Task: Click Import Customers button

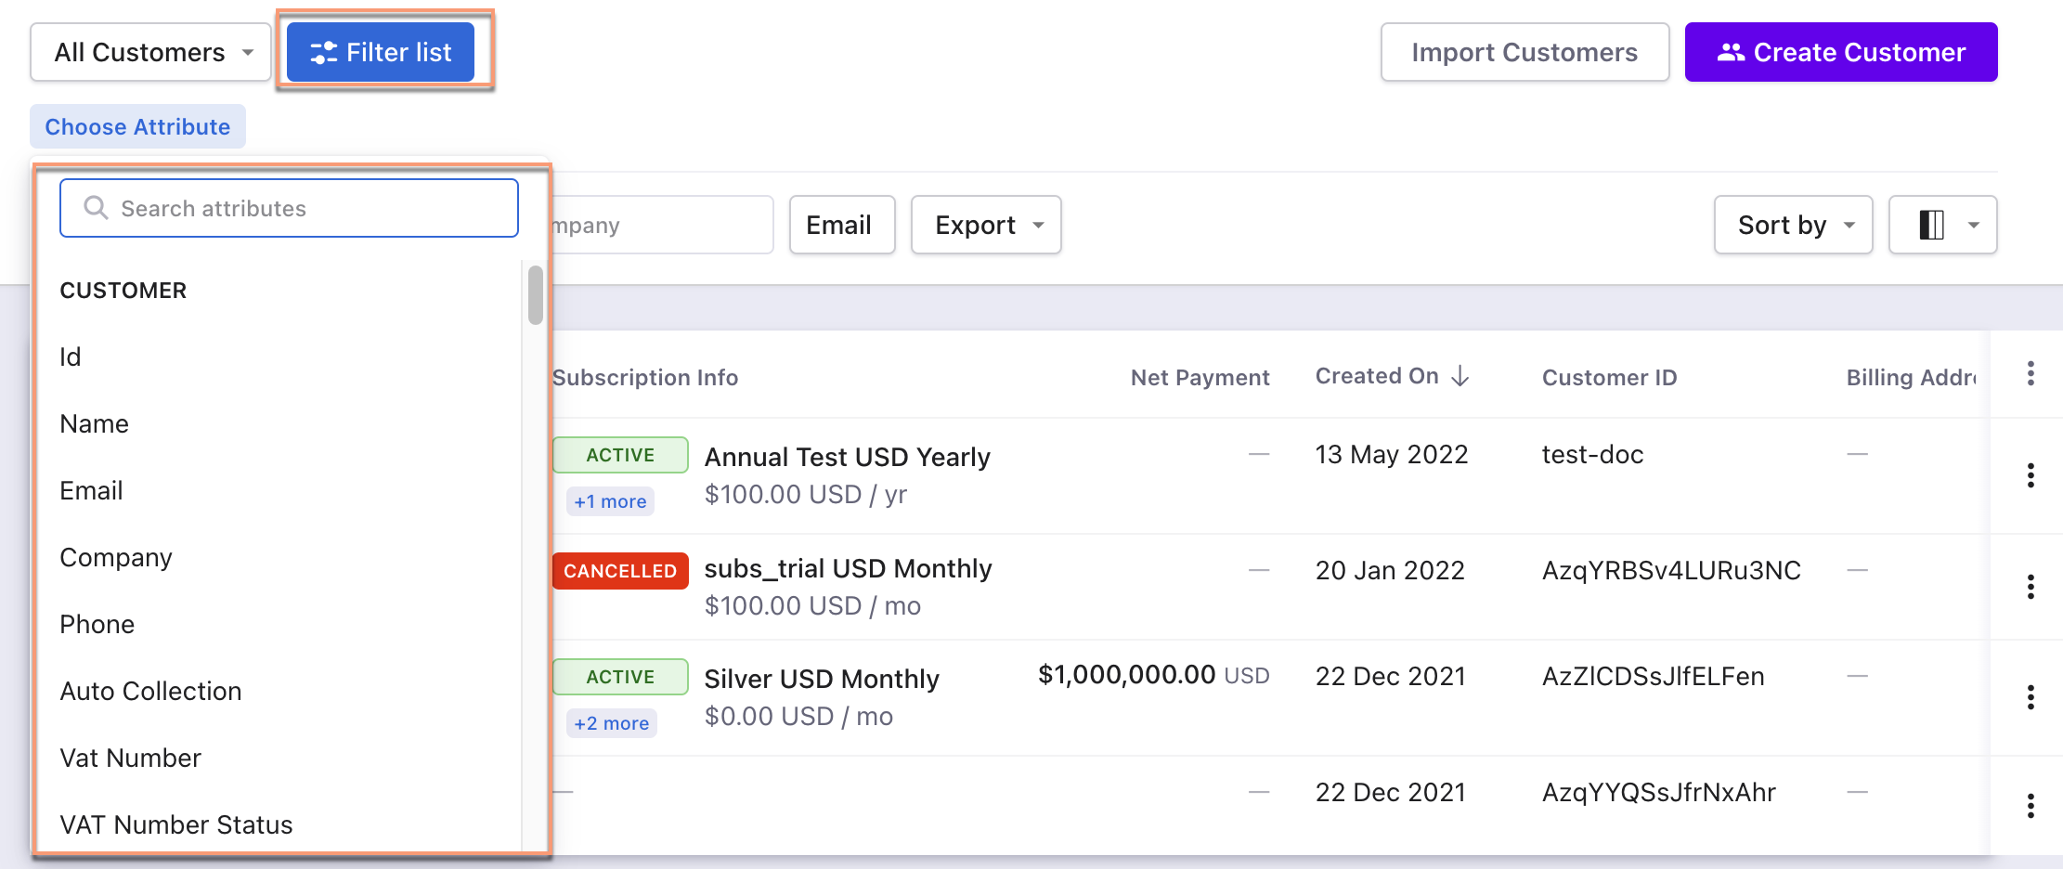Action: 1524,52
